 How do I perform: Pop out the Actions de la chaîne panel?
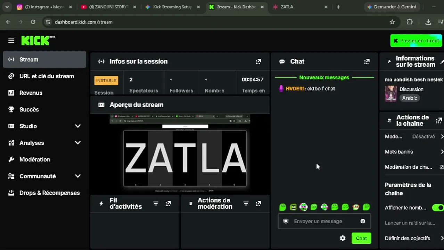pos(439,120)
